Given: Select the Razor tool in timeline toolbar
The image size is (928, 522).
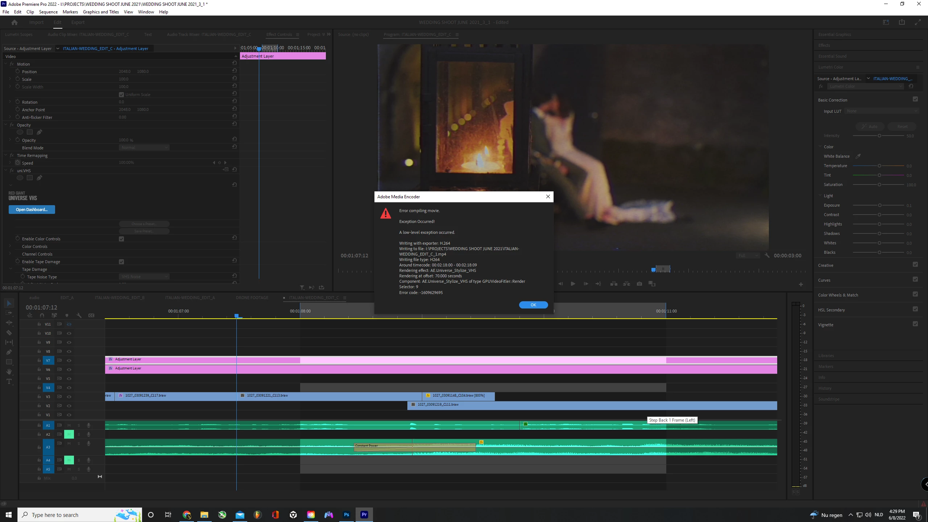Looking at the screenshot, I should tap(9, 333).
